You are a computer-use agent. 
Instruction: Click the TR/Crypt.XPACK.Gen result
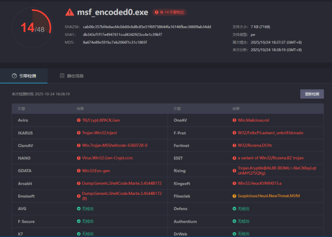click(101, 120)
